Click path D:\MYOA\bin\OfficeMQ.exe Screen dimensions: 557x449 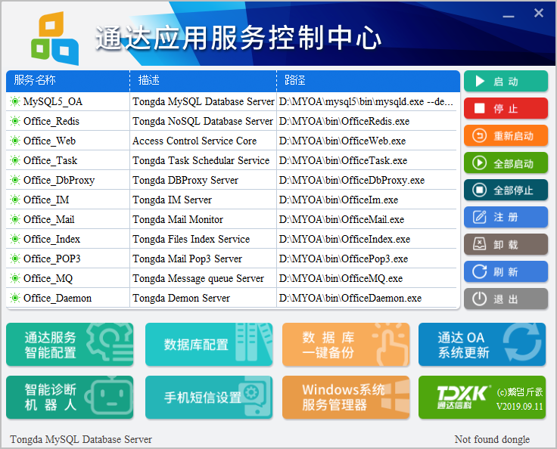tap(341, 279)
